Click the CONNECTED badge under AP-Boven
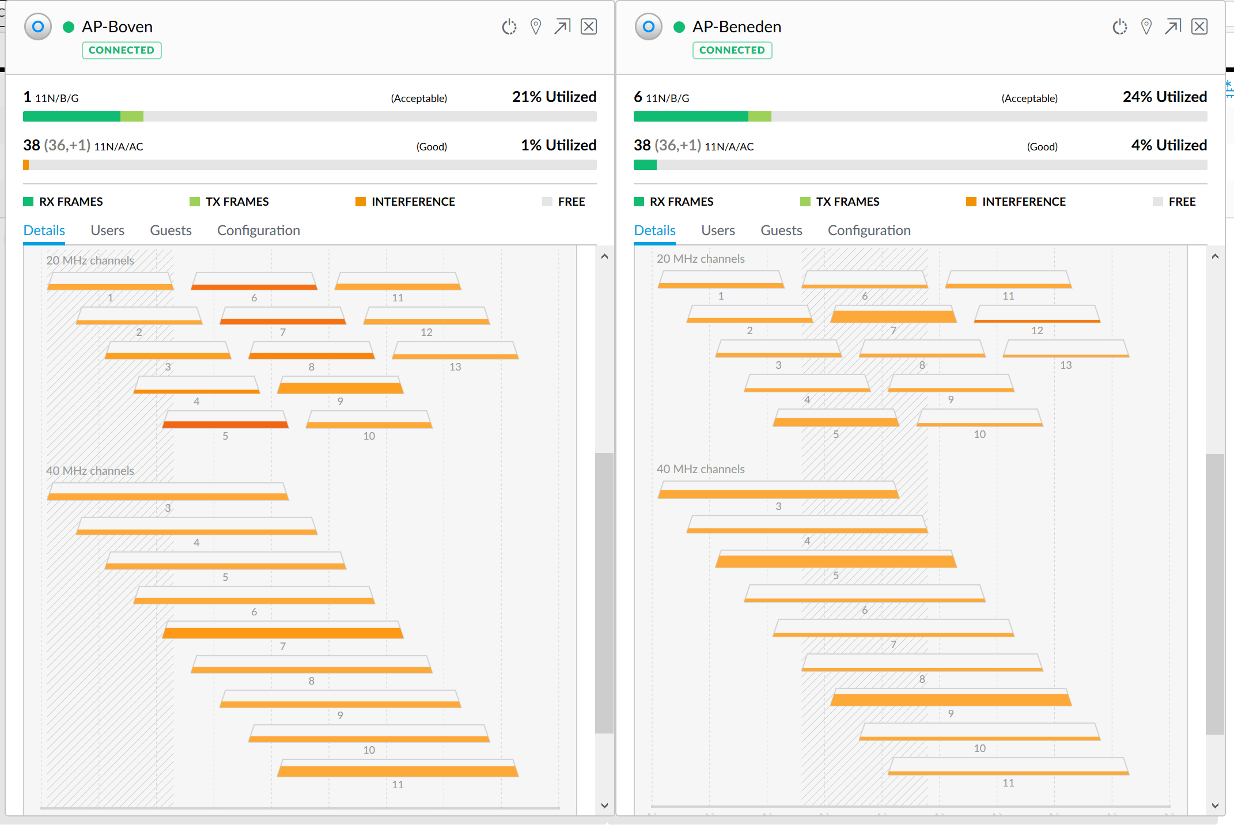This screenshot has width=1234, height=828. pos(122,50)
